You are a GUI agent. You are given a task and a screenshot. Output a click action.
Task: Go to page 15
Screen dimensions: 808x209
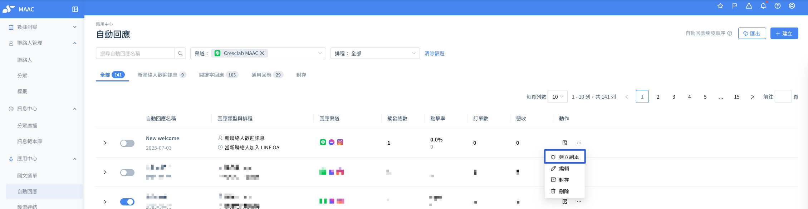(737, 97)
